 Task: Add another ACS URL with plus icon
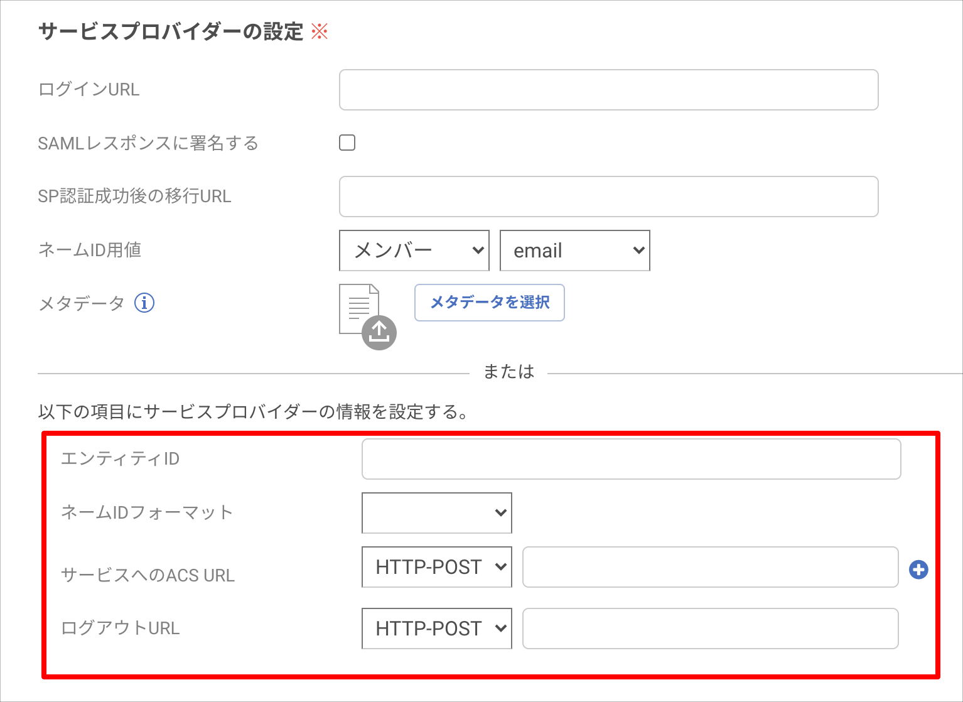[918, 570]
